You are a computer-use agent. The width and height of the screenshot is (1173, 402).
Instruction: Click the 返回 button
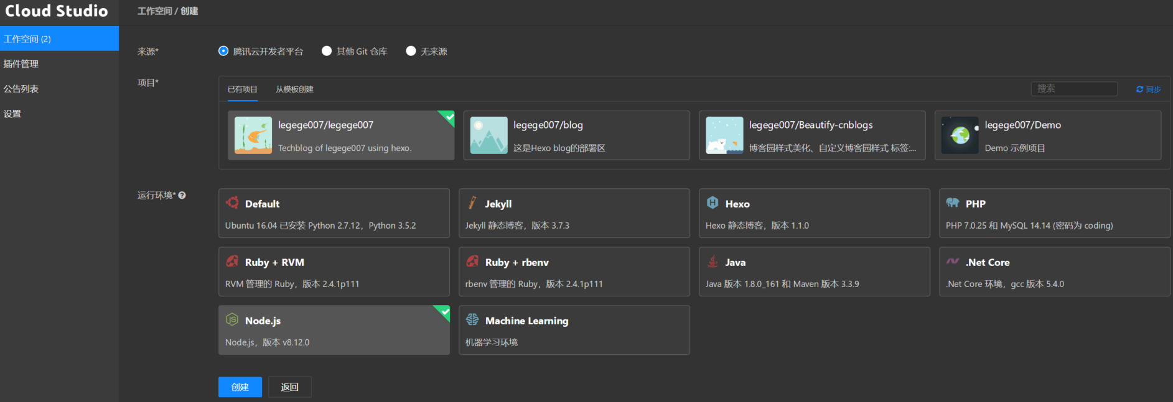[x=290, y=386]
